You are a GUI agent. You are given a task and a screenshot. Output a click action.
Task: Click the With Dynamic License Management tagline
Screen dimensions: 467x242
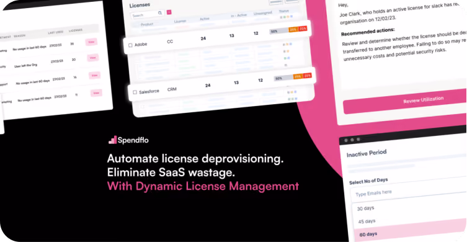203,186
